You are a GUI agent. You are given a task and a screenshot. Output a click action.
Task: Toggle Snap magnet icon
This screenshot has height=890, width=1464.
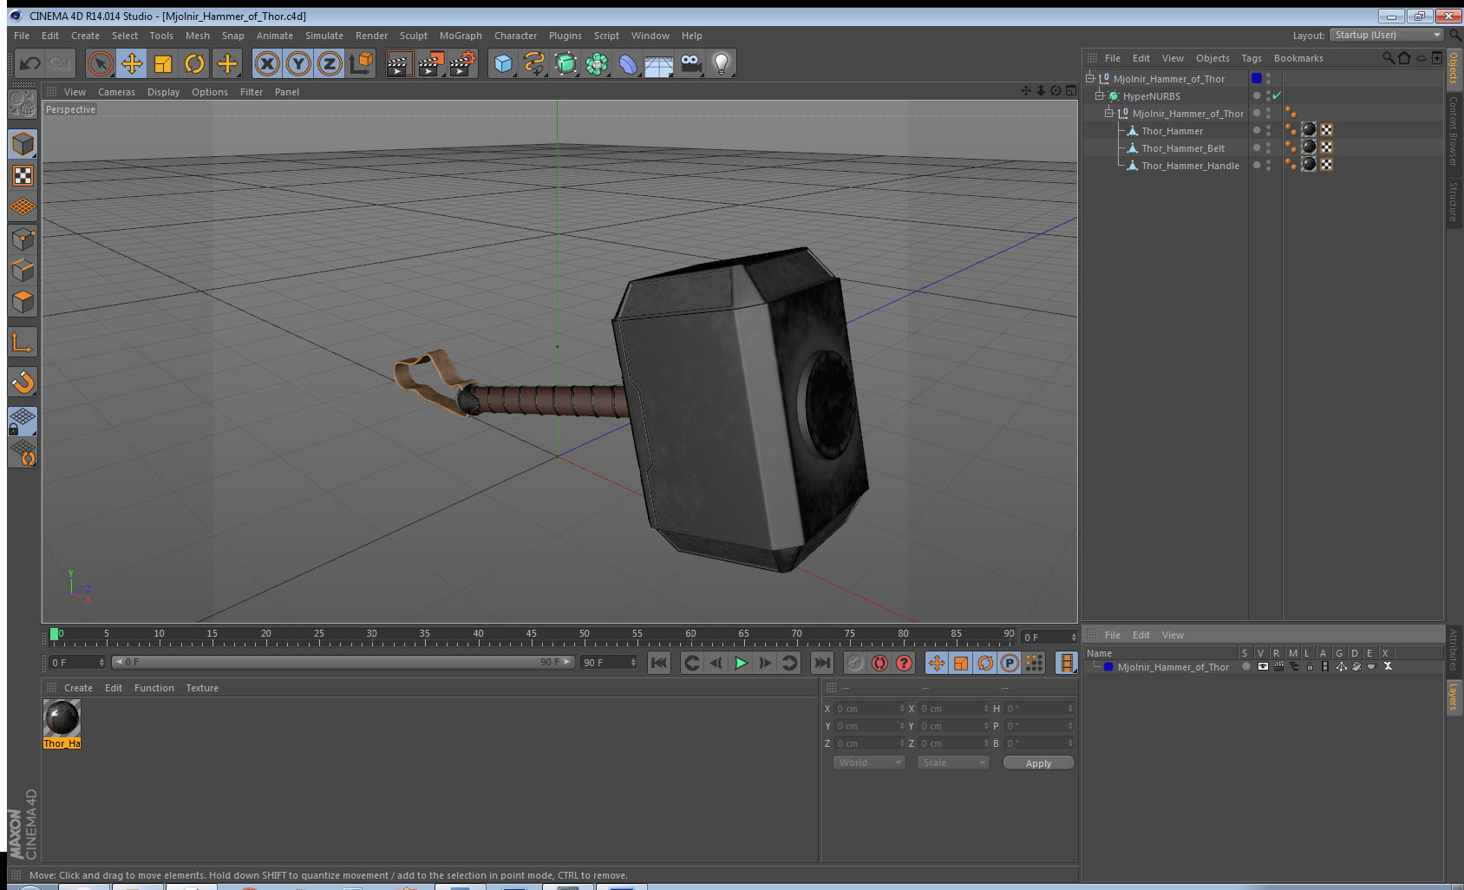pos(23,382)
